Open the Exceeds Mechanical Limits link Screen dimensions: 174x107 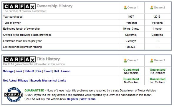pos(48,81)
